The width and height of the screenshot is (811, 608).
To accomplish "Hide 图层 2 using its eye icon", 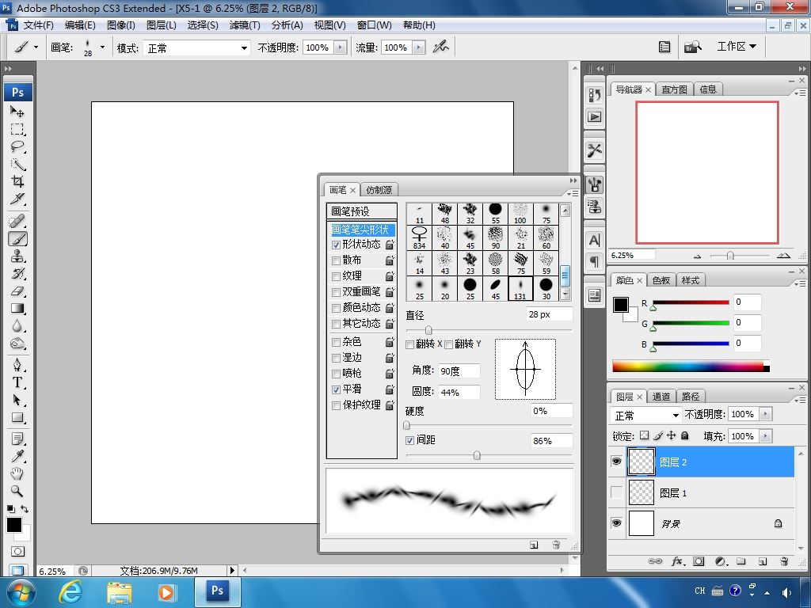I will 617,462.
